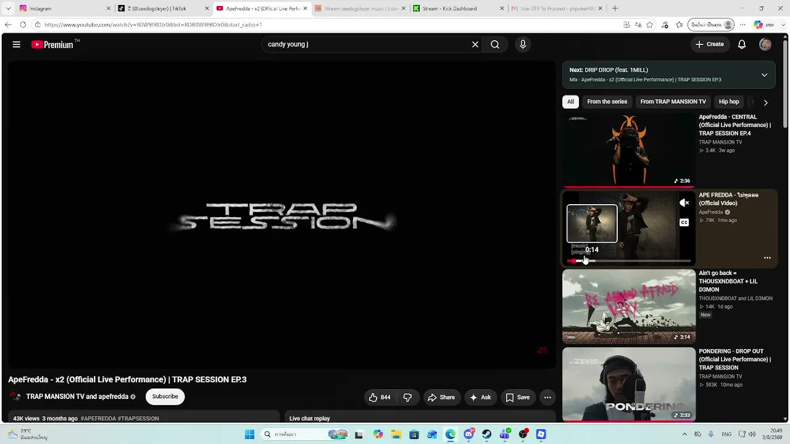Screen dimensions: 790x444
Task: Filter suggestions by Hip hop
Action: click(729, 102)
